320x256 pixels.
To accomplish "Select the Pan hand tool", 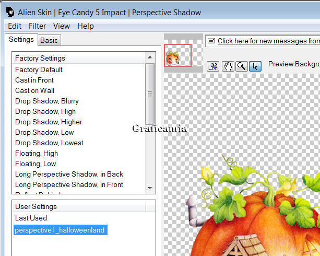I will (228, 66).
